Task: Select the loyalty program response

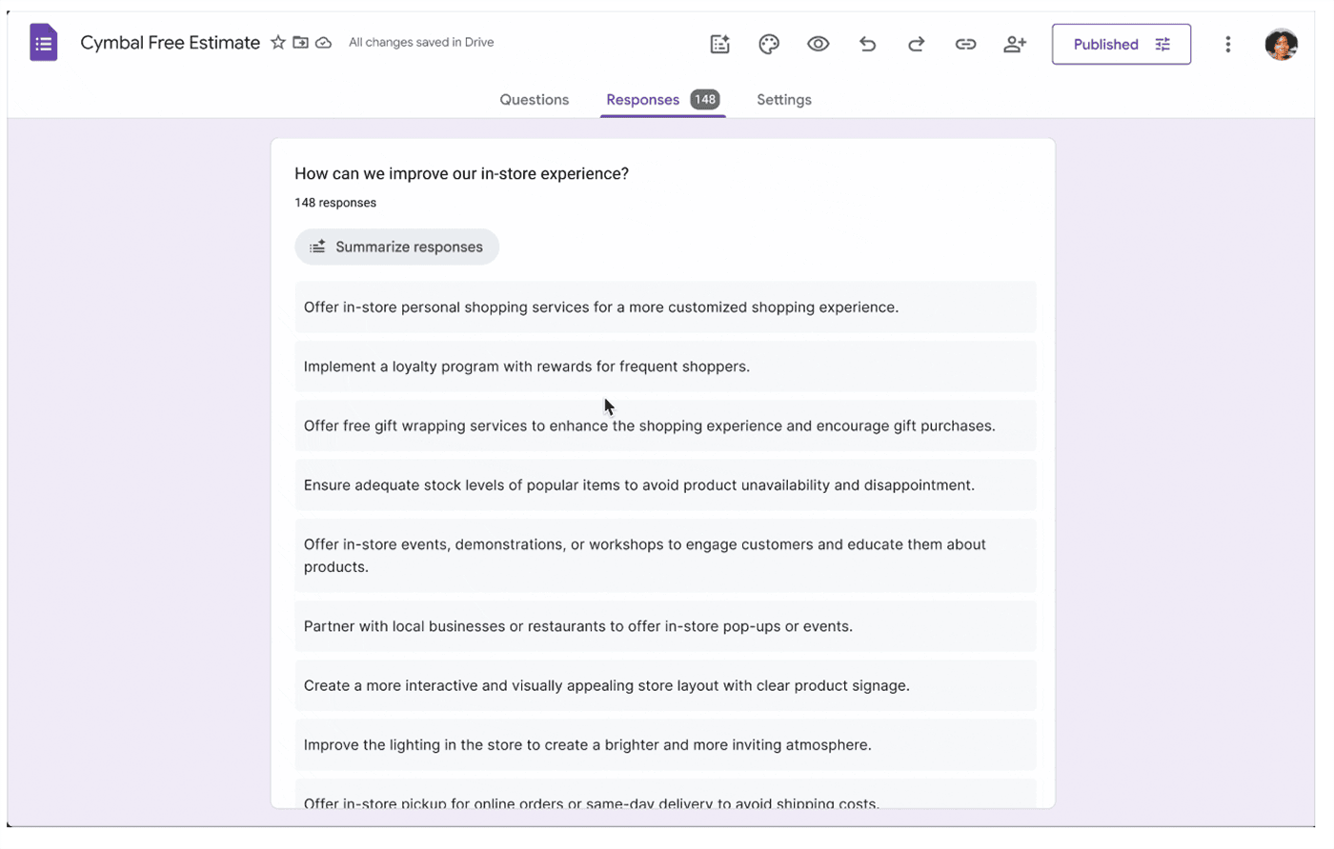Action: 665,366
